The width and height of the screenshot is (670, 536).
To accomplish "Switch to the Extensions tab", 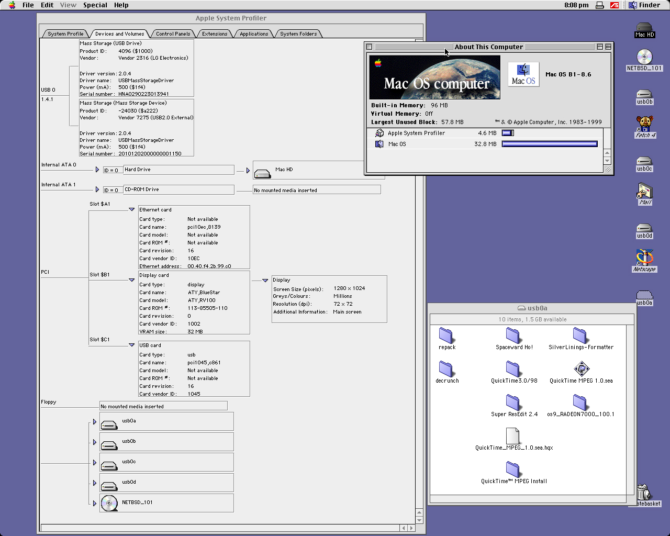I will [x=215, y=33].
